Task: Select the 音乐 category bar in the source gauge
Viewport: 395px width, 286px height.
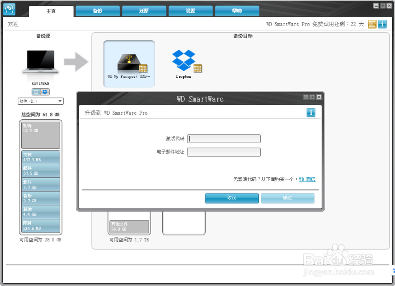Action: point(41,199)
